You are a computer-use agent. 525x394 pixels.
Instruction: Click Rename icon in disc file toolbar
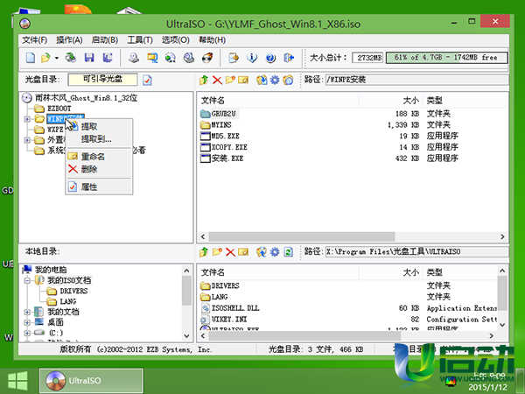(x=243, y=80)
